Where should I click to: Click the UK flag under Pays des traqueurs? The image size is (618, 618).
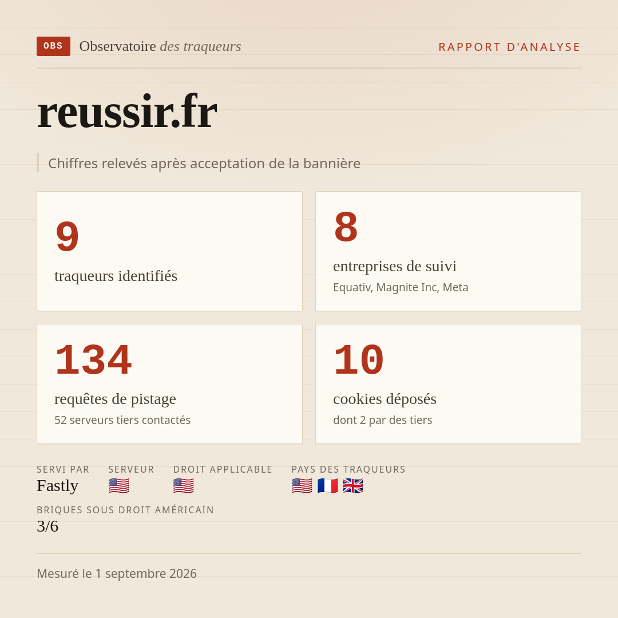tap(352, 486)
